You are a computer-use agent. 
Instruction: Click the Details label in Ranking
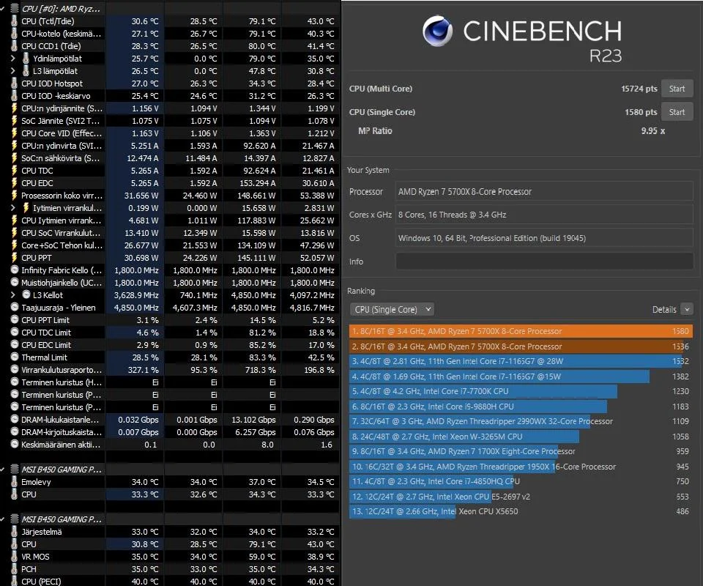tap(664, 309)
